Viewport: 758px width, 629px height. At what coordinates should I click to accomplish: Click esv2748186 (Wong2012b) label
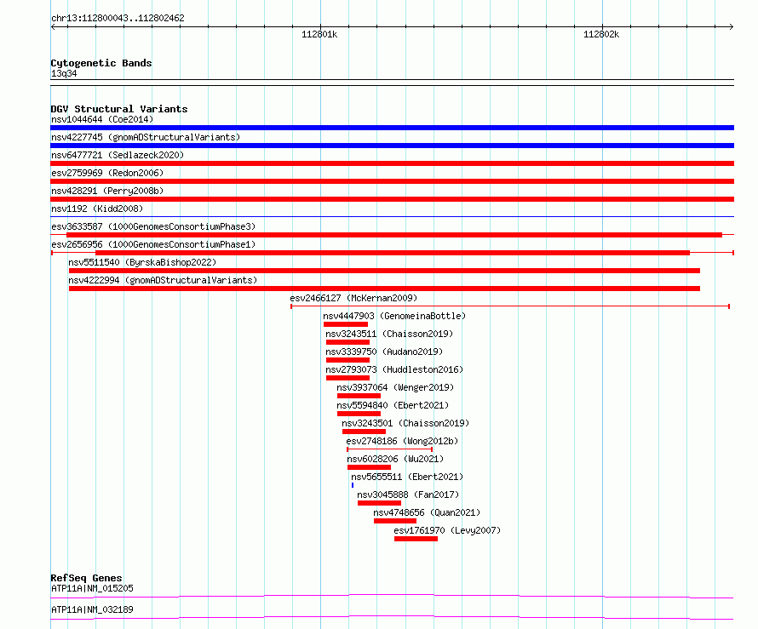click(402, 441)
